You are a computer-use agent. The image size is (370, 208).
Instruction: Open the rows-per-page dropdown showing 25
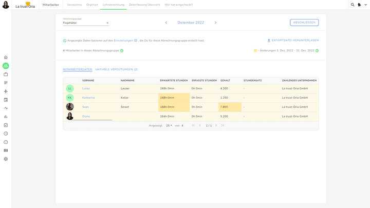pos(169,125)
